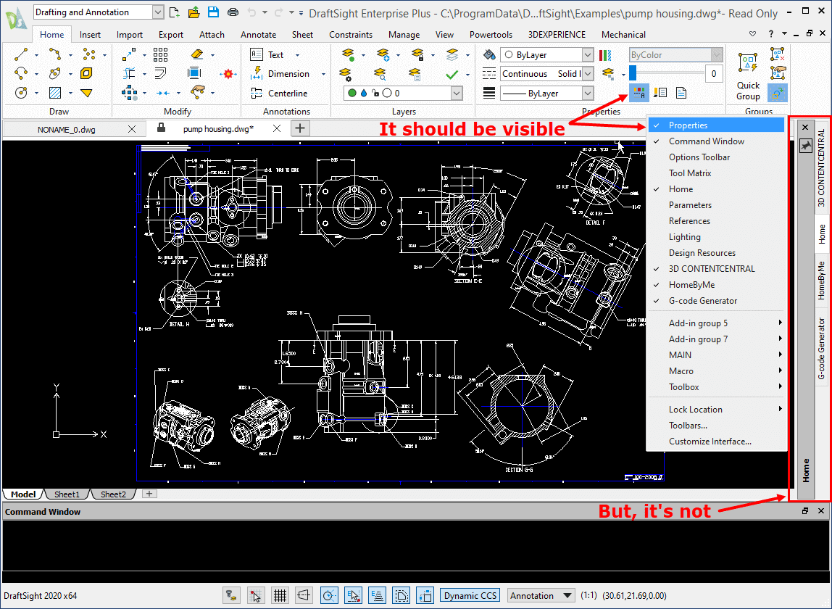The height and width of the screenshot is (609, 832).
Task: Switch to the NONAME_0.dwg document tab
Action: [x=67, y=129]
